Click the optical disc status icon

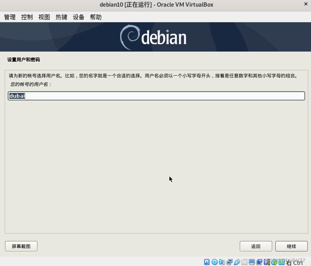[214, 262]
